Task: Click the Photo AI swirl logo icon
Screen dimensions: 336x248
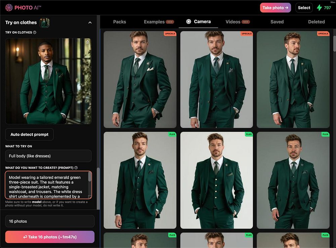Action: click(x=9, y=7)
